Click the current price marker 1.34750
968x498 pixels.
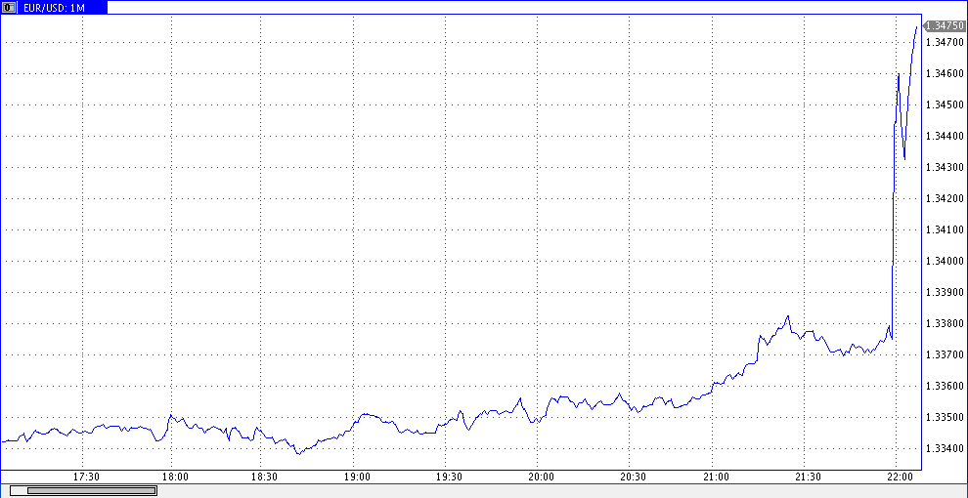click(x=945, y=26)
